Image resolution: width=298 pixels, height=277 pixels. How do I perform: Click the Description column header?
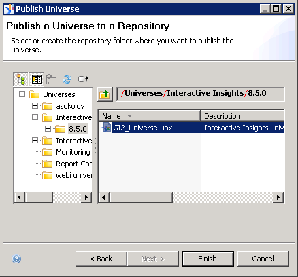coord(242,116)
